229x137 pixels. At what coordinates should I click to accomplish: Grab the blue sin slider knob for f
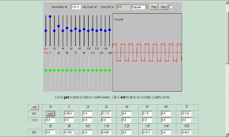click(x=50, y=16)
